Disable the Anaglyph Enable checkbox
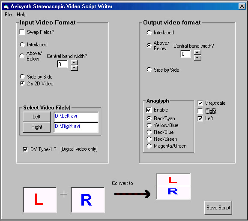Viewport: 248px width, 221px height. click(x=149, y=110)
